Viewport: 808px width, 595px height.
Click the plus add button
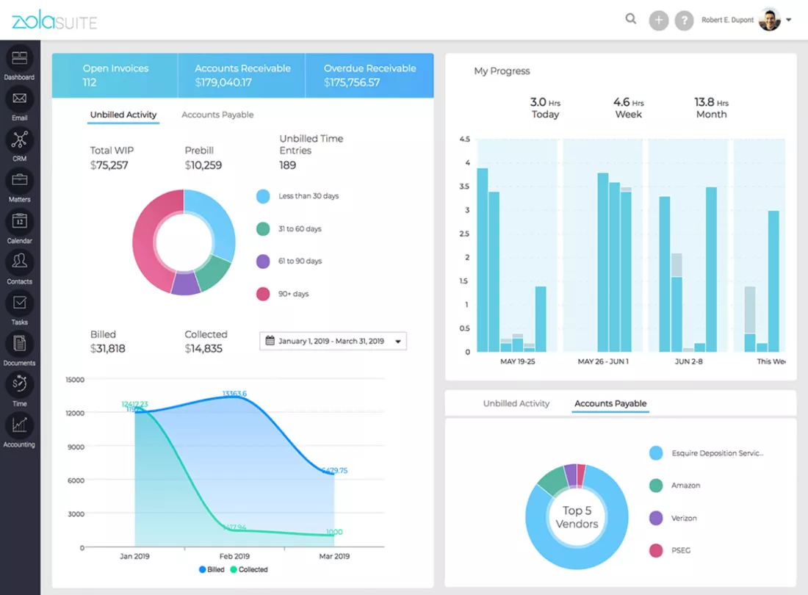pos(659,21)
